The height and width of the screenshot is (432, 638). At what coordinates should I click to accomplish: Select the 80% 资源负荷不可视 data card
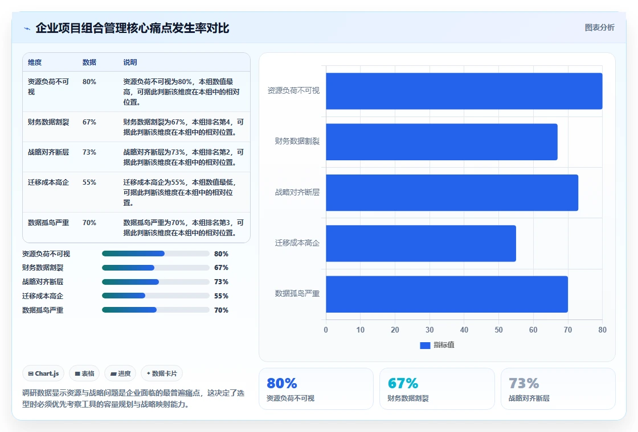(x=316, y=389)
